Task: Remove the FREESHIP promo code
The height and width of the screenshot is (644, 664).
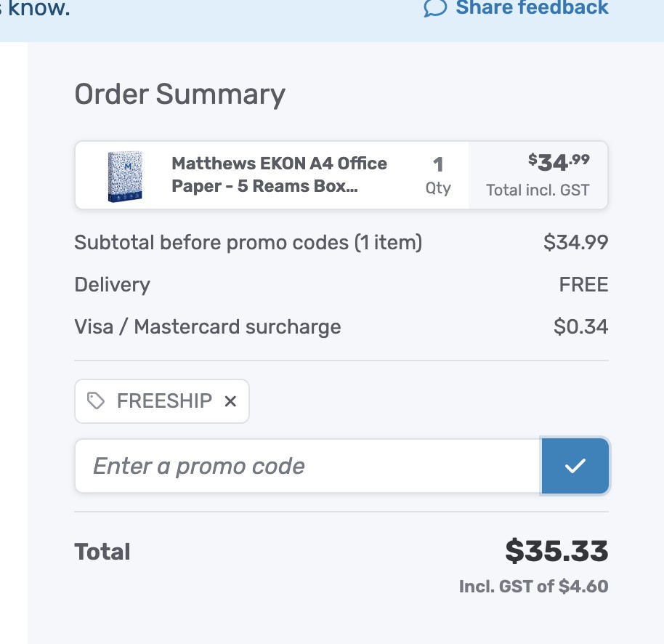Action: (x=230, y=401)
